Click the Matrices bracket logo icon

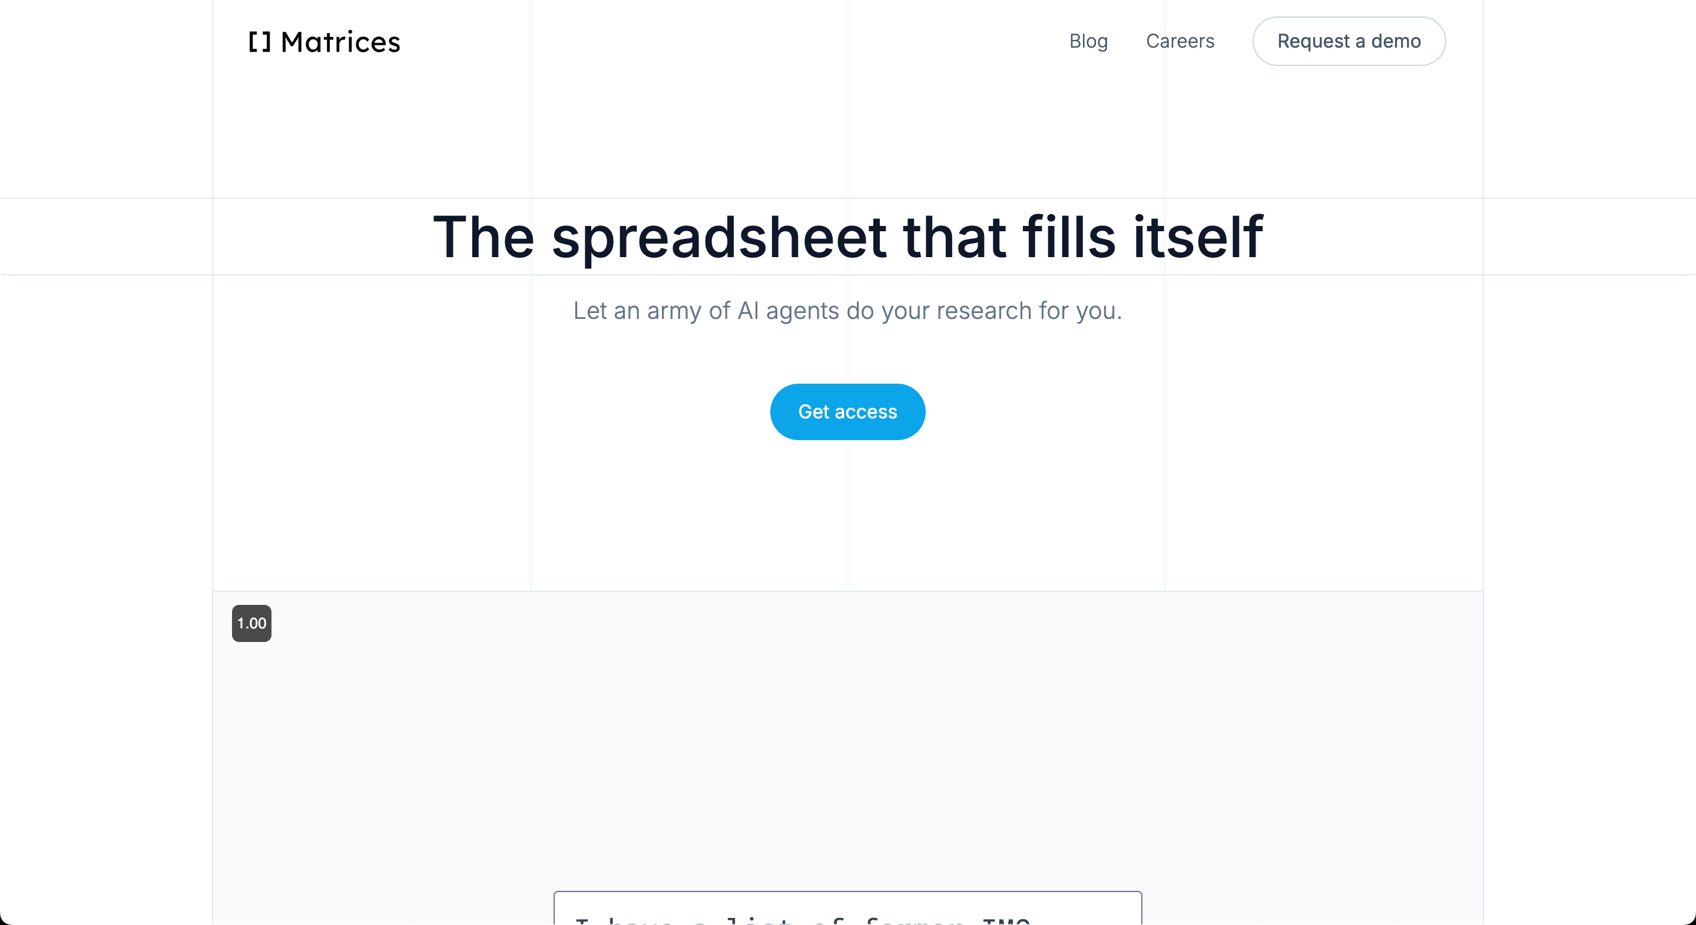259,41
